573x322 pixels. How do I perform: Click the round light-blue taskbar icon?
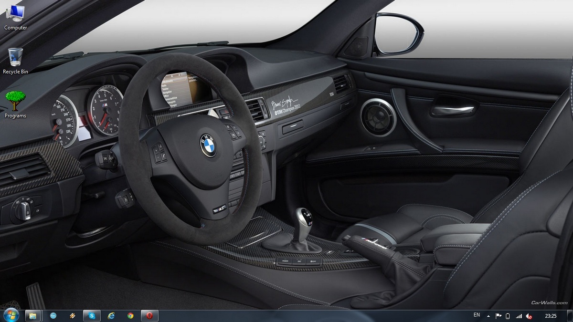point(53,315)
